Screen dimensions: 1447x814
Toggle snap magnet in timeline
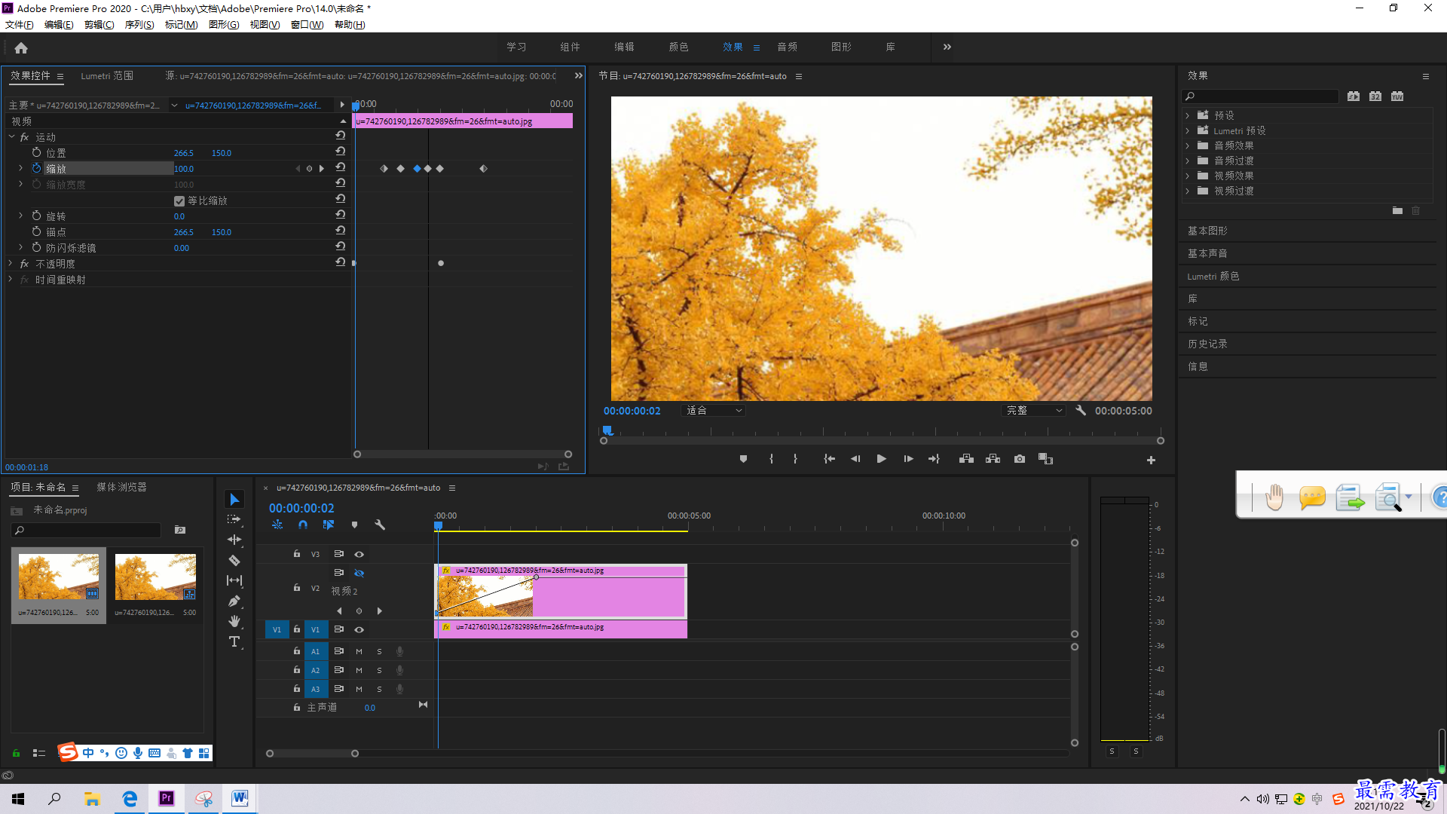[x=302, y=525]
